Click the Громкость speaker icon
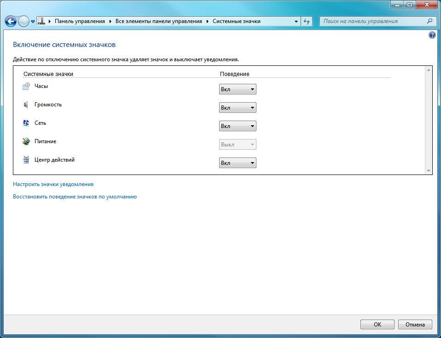The image size is (441, 338). (x=26, y=105)
